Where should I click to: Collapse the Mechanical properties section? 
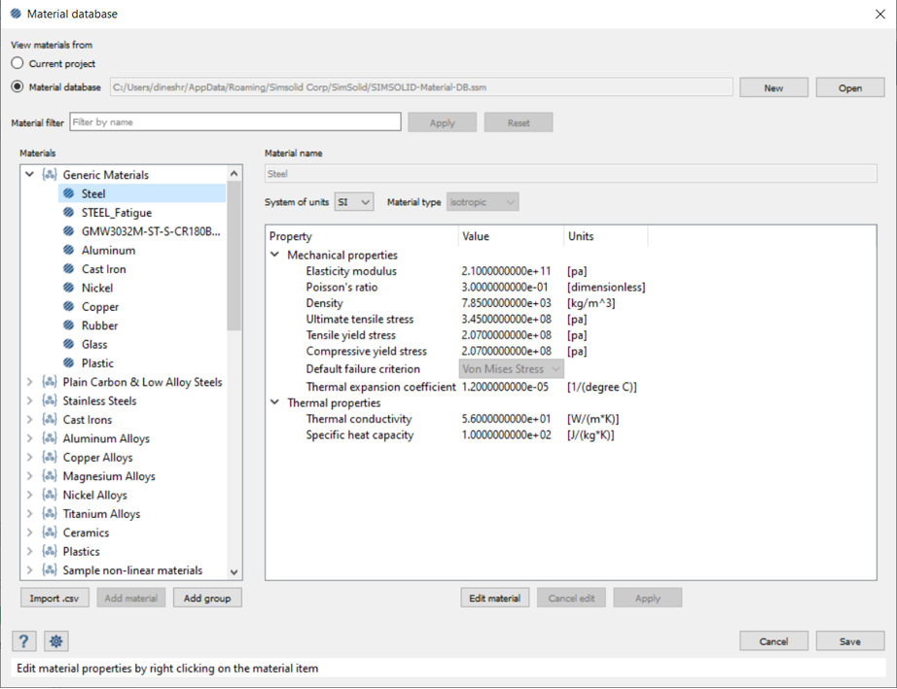point(275,255)
